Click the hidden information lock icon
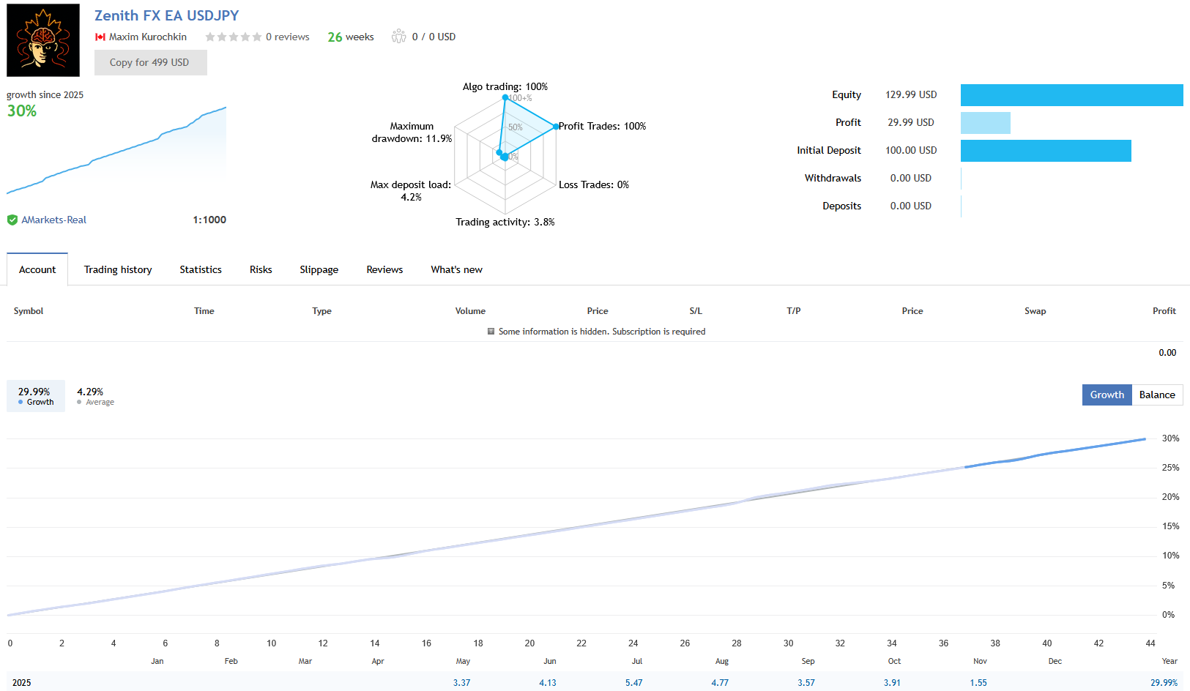This screenshot has width=1190, height=691. pyautogui.click(x=491, y=332)
